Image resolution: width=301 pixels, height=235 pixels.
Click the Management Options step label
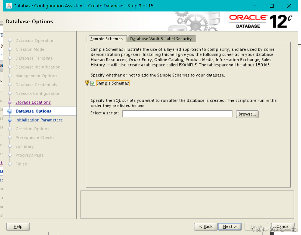pos(36,76)
